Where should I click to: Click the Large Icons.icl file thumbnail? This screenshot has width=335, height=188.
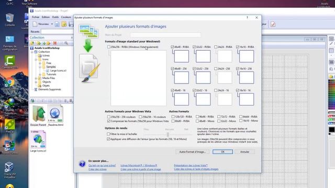click(38, 141)
